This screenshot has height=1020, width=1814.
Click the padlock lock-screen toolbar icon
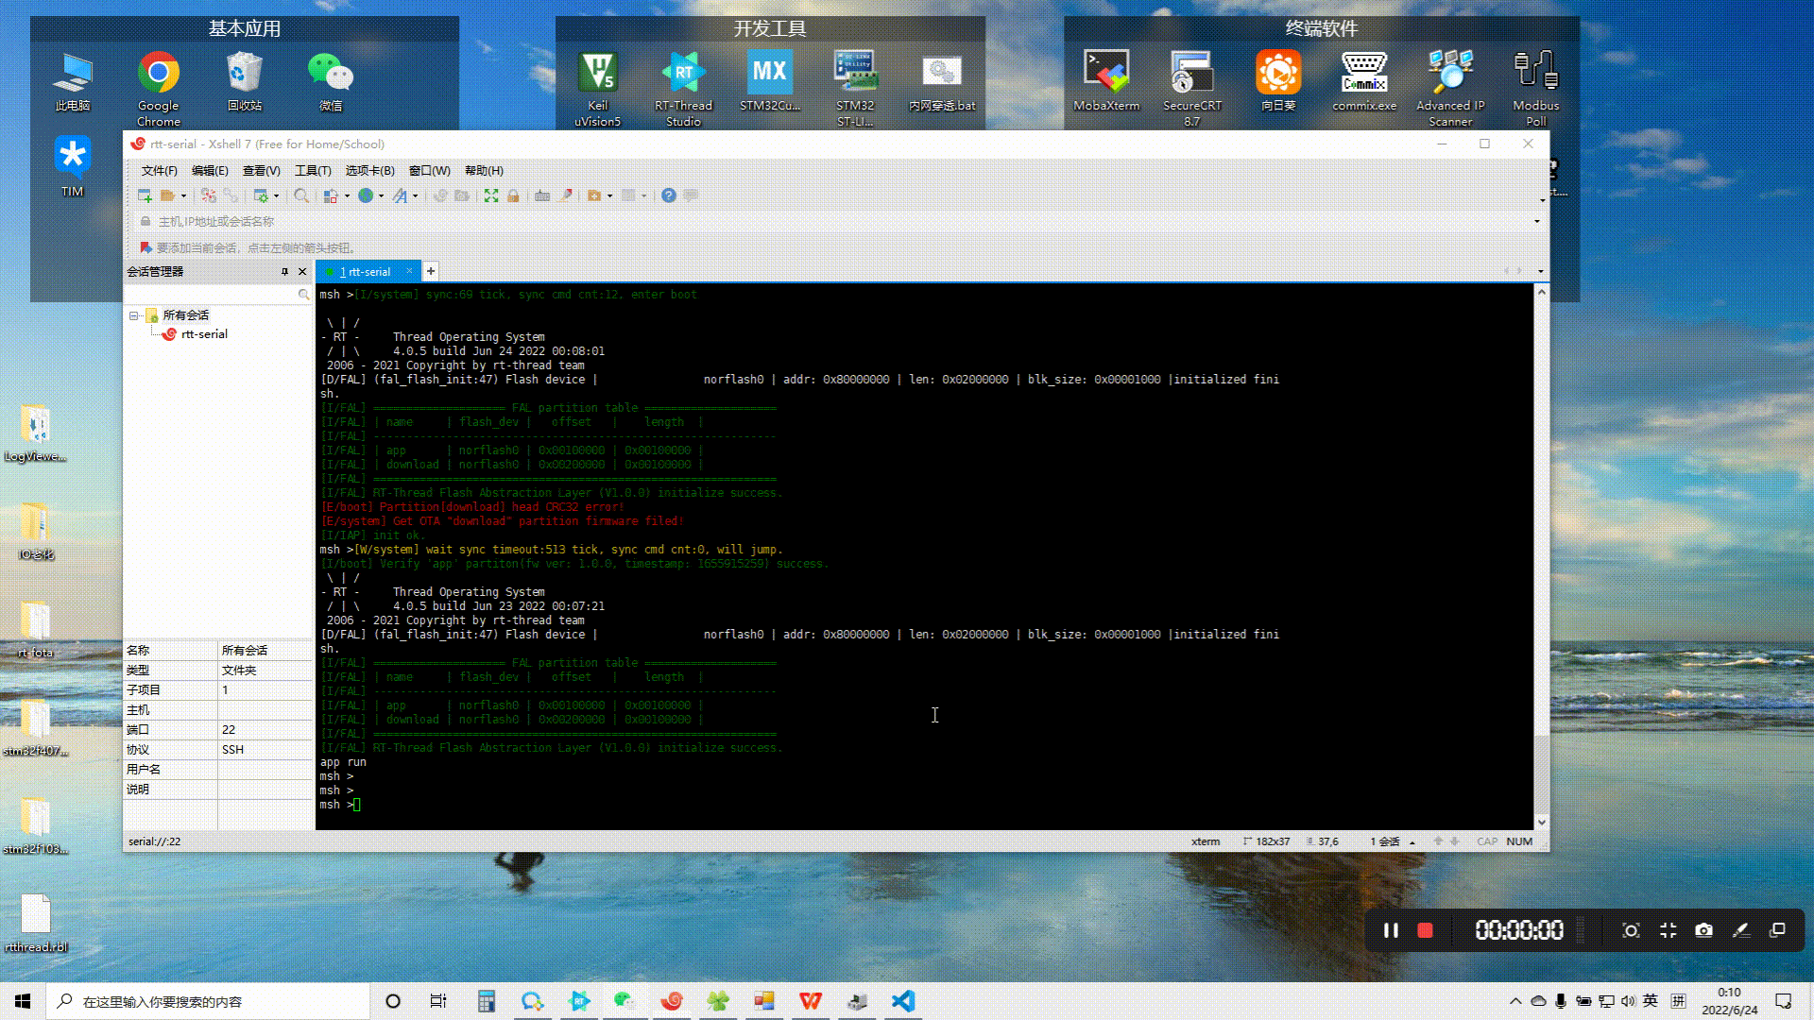click(x=513, y=195)
